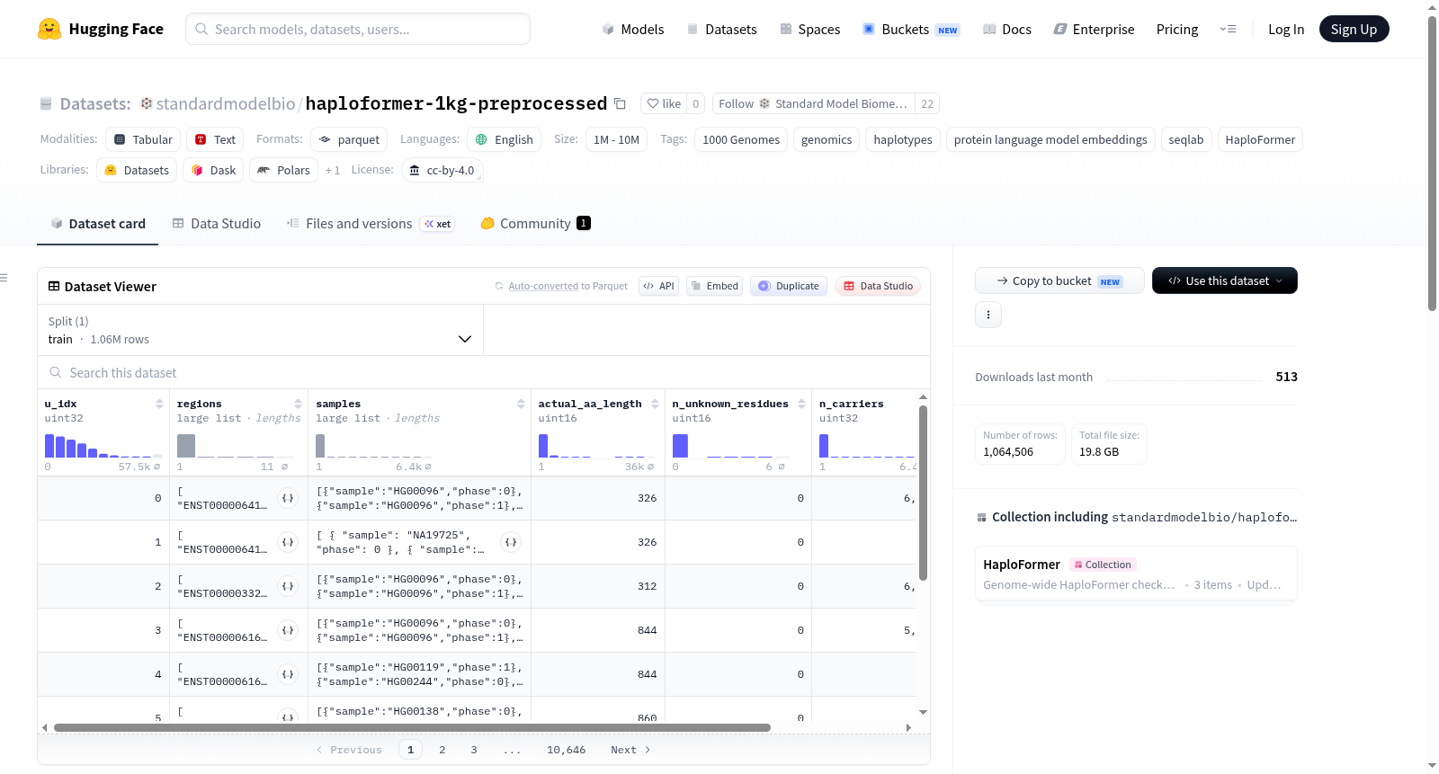This screenshot has height=774, width=1439.
Task: Click the standardmodelbio organization avatar icon
Action: (146, 103)
